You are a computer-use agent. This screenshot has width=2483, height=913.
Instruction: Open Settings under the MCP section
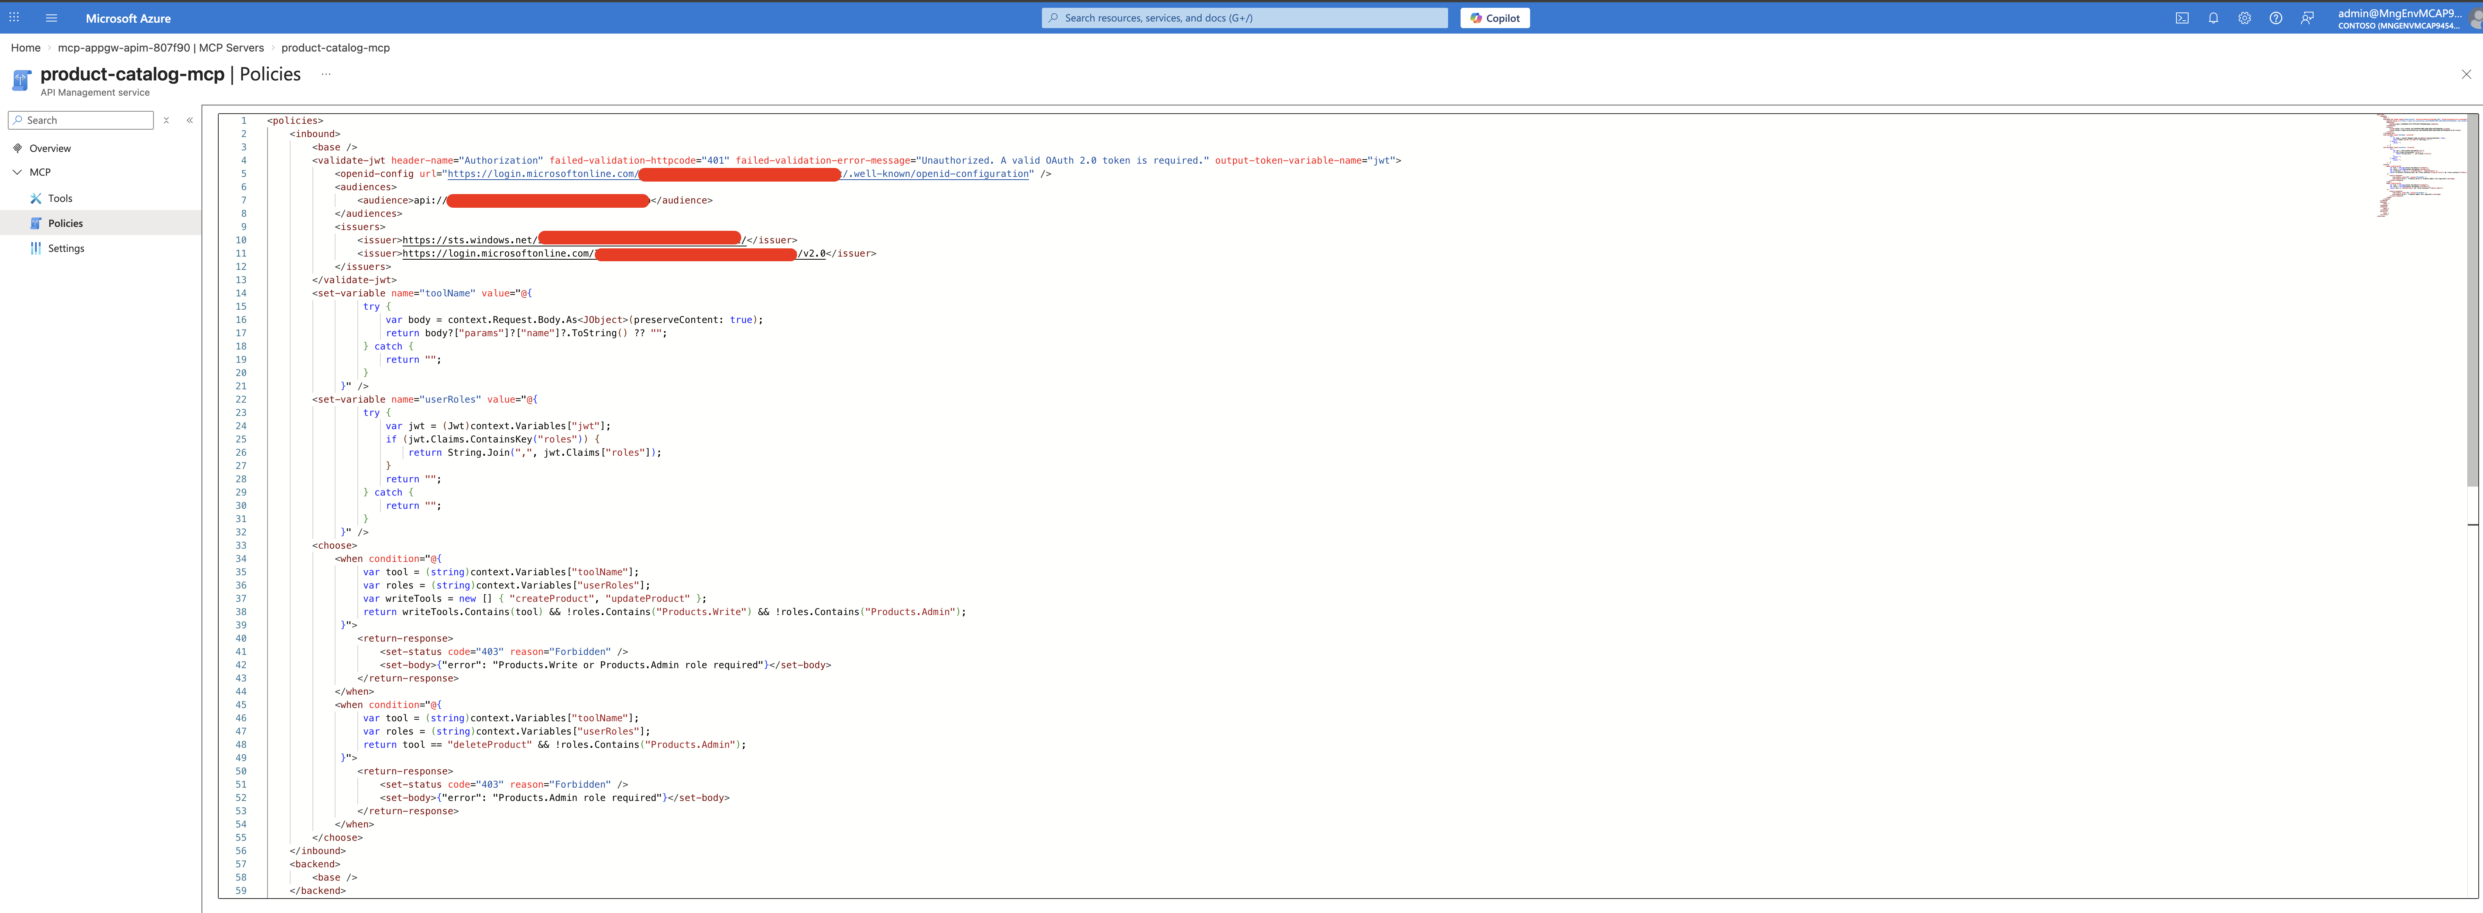pos(66,248)
